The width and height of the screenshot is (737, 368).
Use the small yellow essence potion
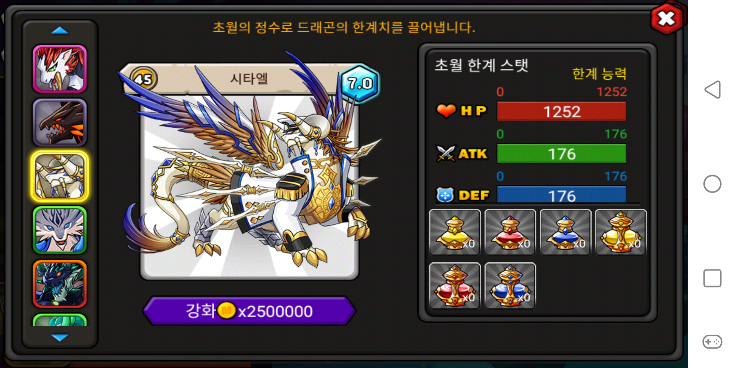pyautogui.click(x=455, y=232)
